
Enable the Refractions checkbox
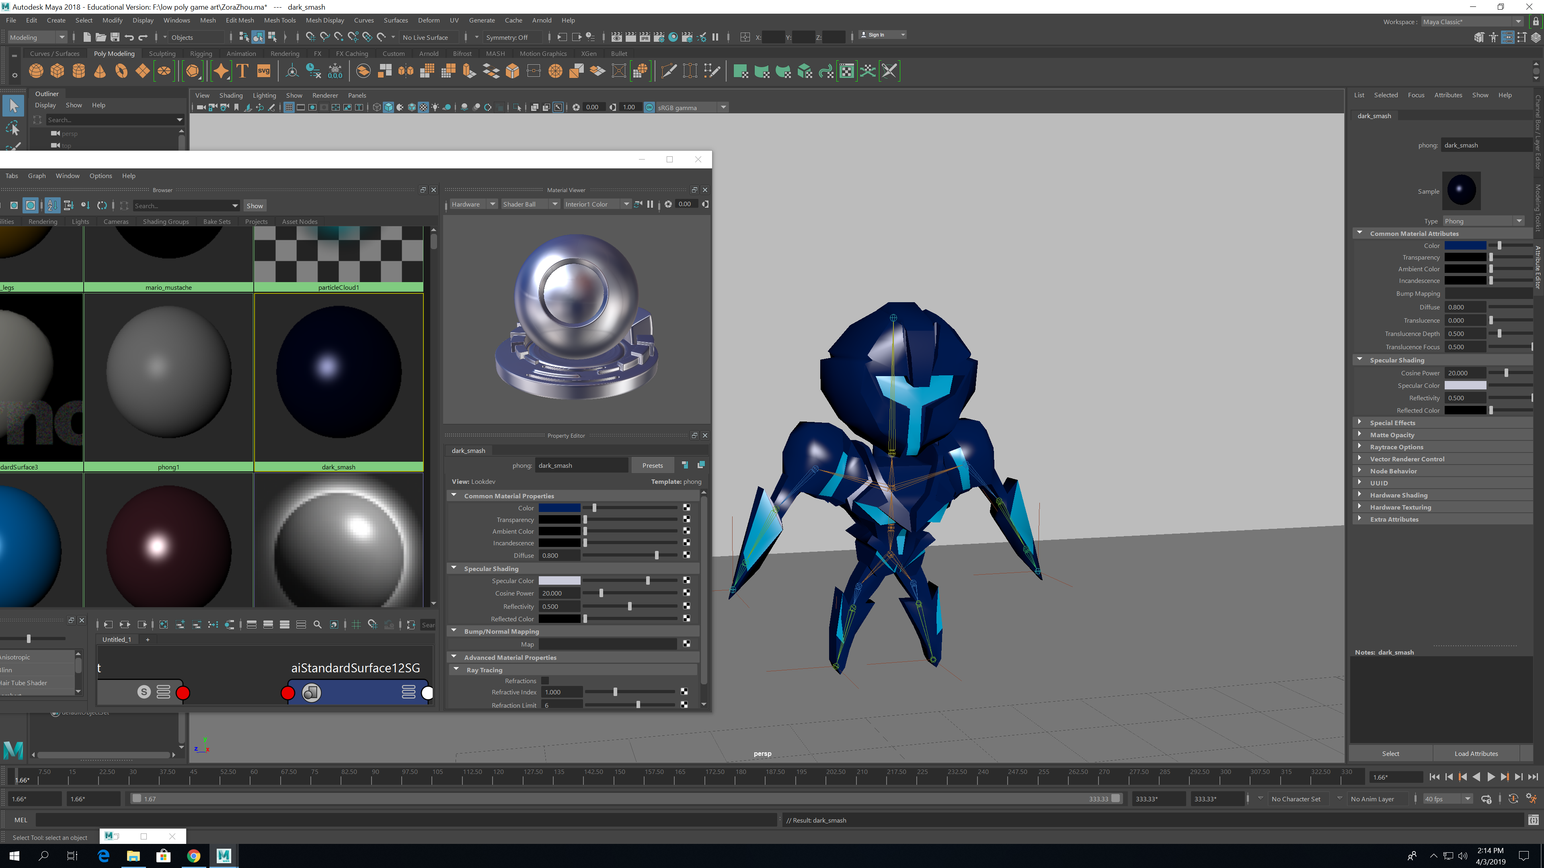(x=545, y=680)
